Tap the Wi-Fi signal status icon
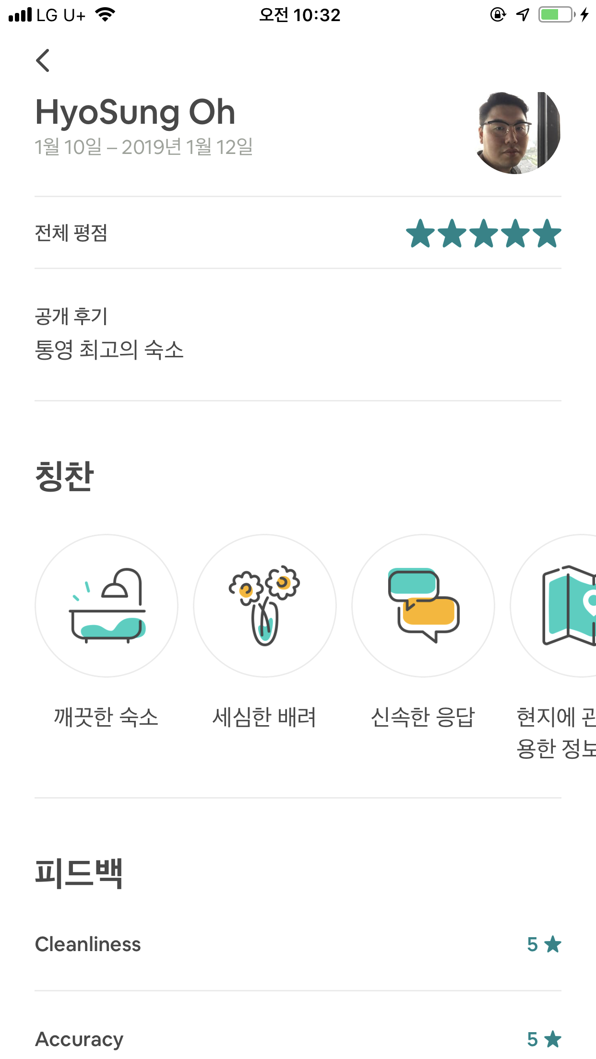The height and width of the screenshot is (1059, 596). 105,15
